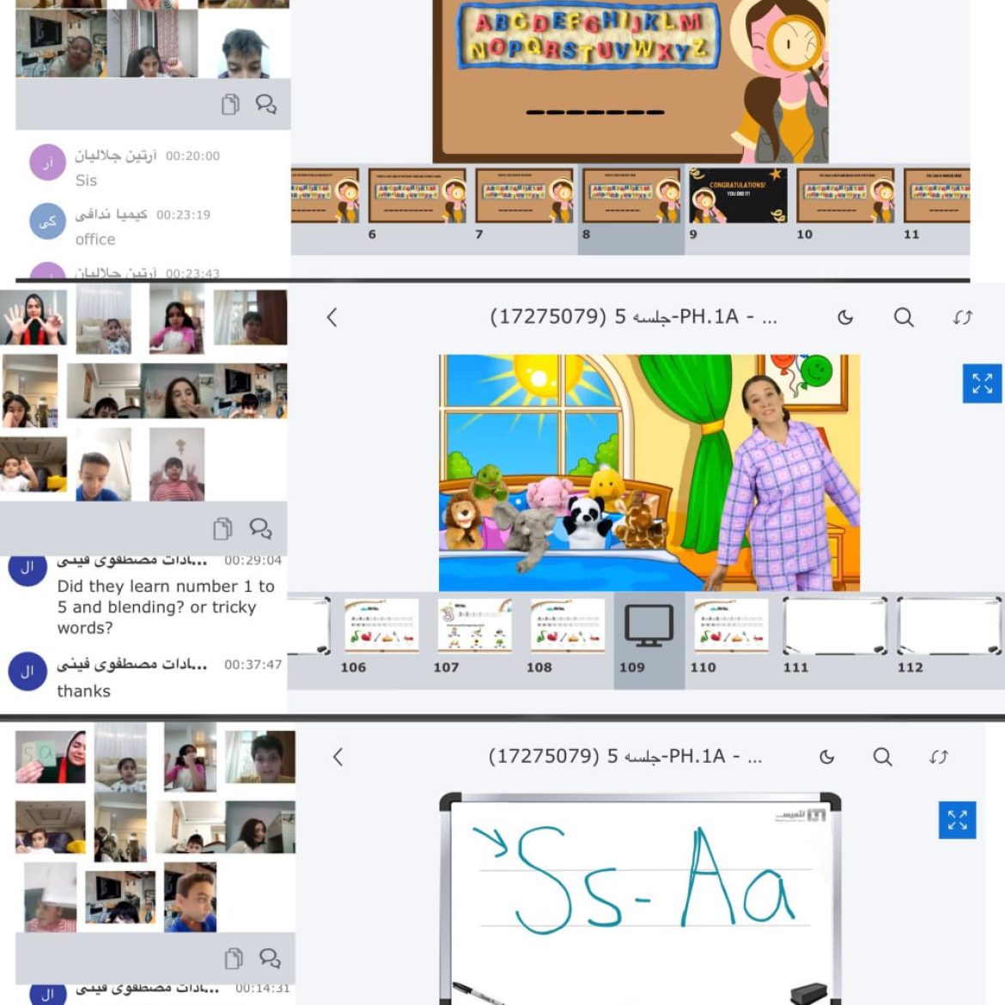This screenshot has width=1005, height=1005.
Task: Toggle dark mode moon icon above whiteboard
Action: (x=827, y=757)
